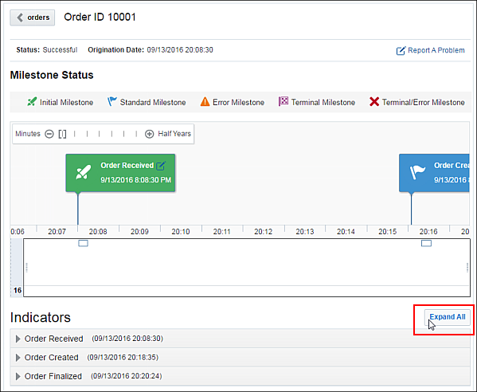Click the Order Received timestamp 20:08:30
This screenshot has height=392, width=477.
tap(127, 339)
